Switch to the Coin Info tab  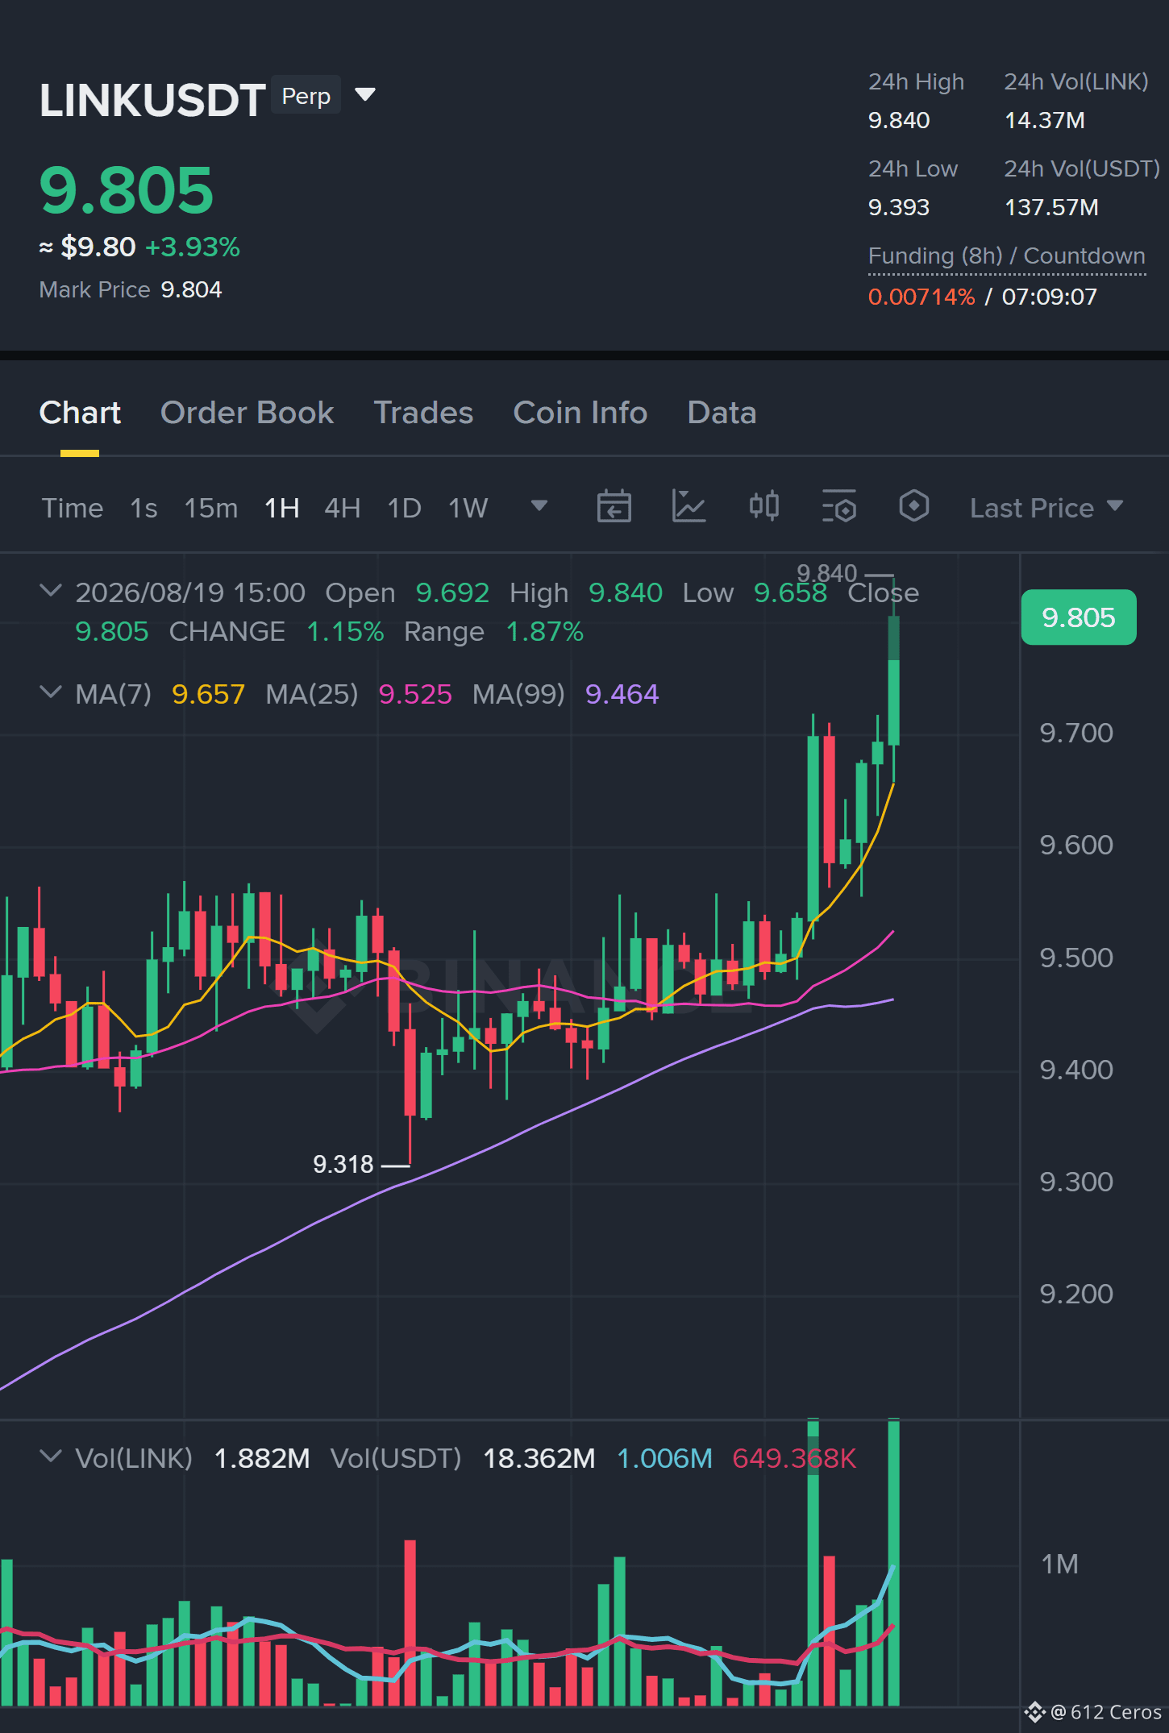tap(580, 413)
